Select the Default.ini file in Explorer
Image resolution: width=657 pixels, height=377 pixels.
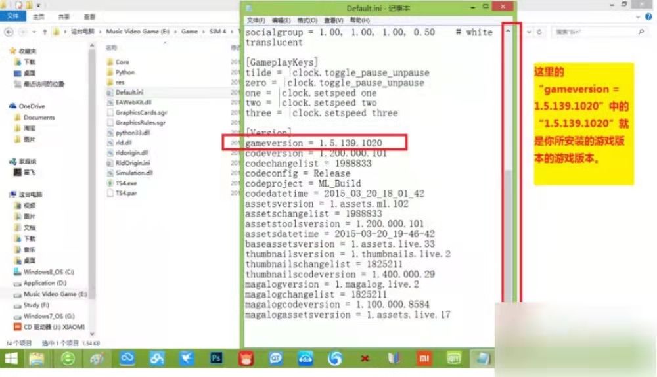(129, 92)
